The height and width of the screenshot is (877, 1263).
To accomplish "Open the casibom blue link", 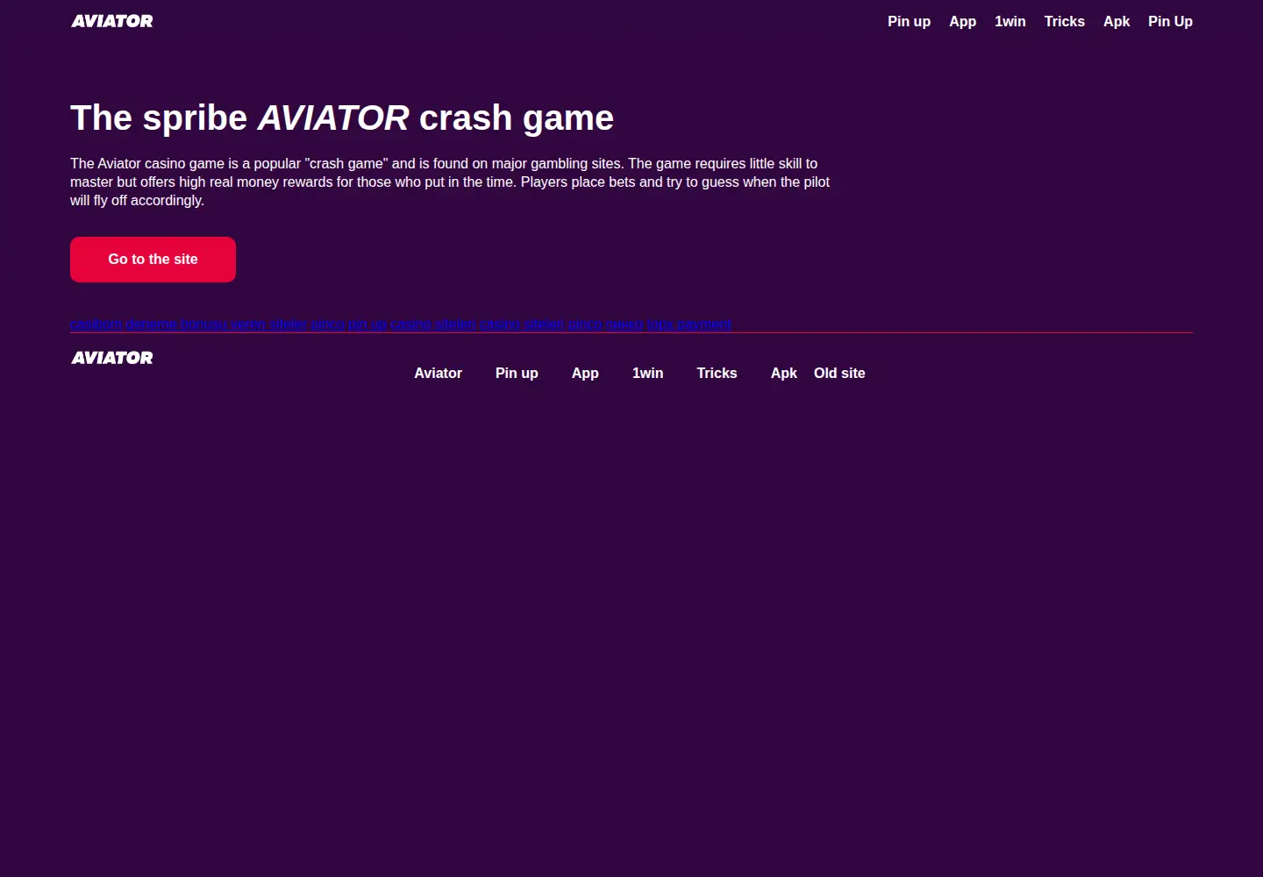I will click(96, 324).
